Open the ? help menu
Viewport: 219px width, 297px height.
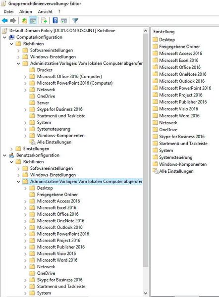pos(59,11)
